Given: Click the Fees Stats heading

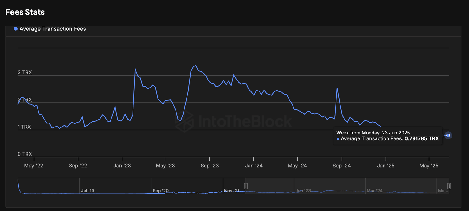Looking at the screenshot, I should (25, 12).
